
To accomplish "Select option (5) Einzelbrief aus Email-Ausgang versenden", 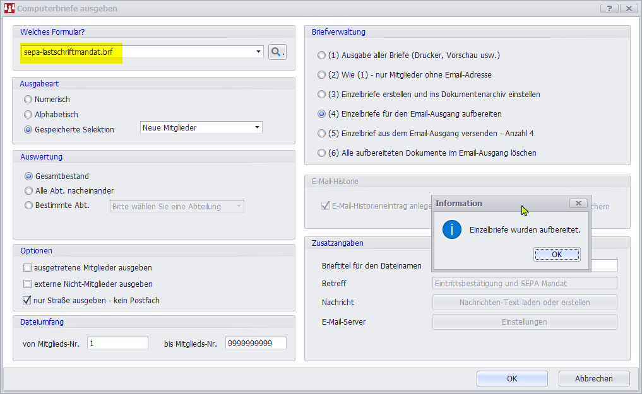I will pos(322,134).
